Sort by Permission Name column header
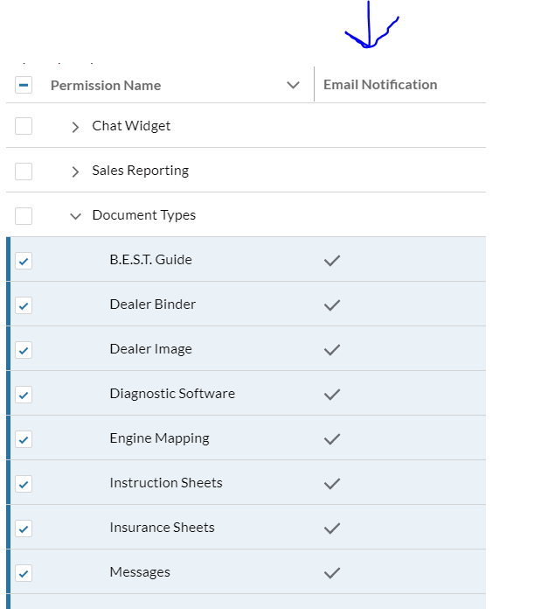This screenshot has height=609, width=541. [106, 86]
